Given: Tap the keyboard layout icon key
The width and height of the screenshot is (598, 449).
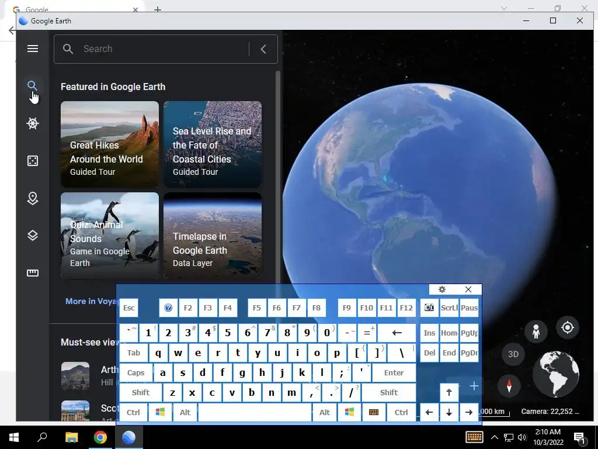Looking at the screenshot, I should [374, 412].
